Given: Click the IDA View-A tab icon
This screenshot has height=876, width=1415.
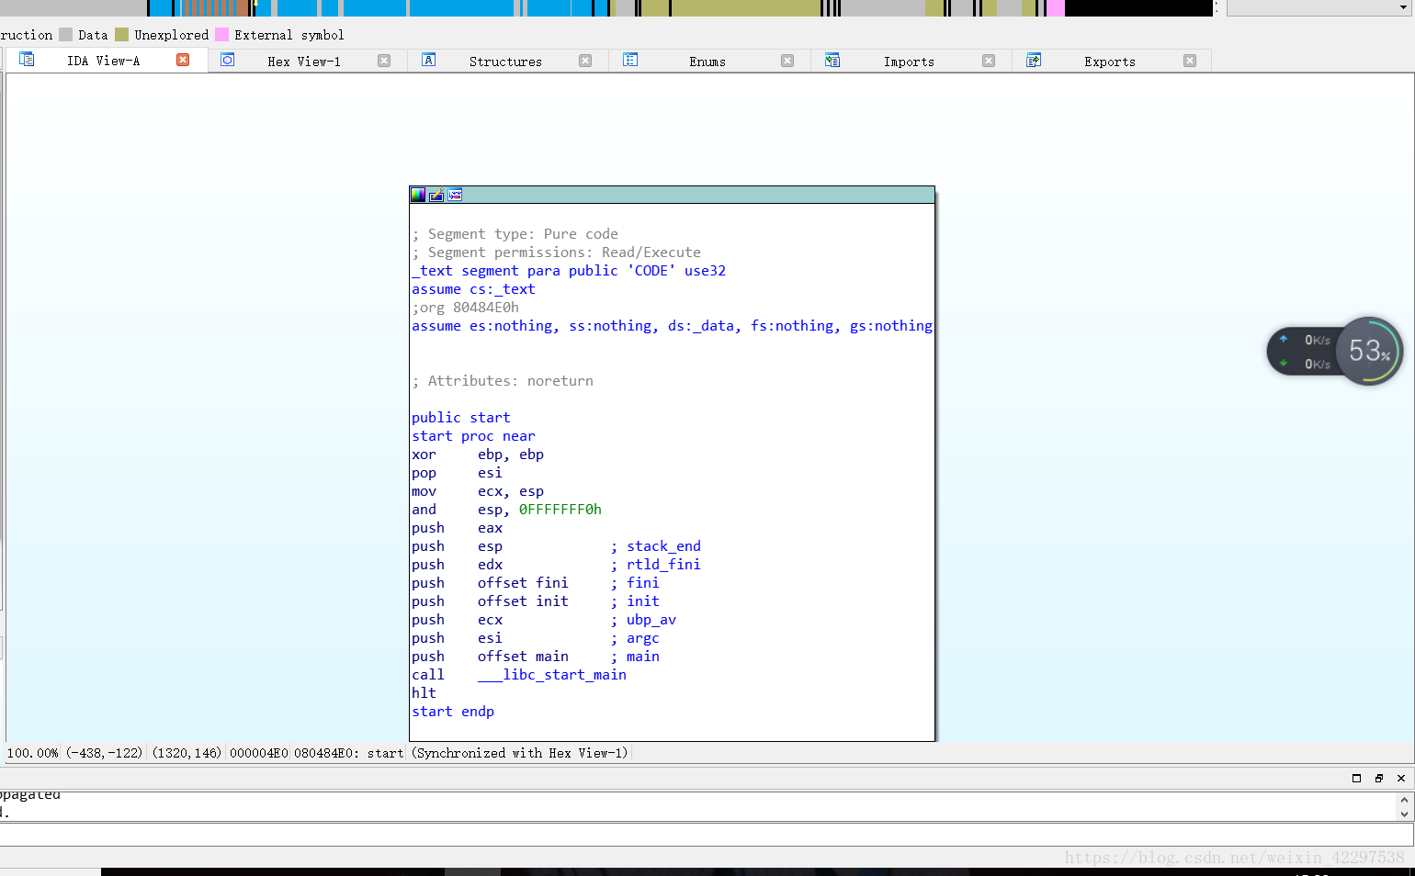Looking at the screenshot, I should 27,60.
